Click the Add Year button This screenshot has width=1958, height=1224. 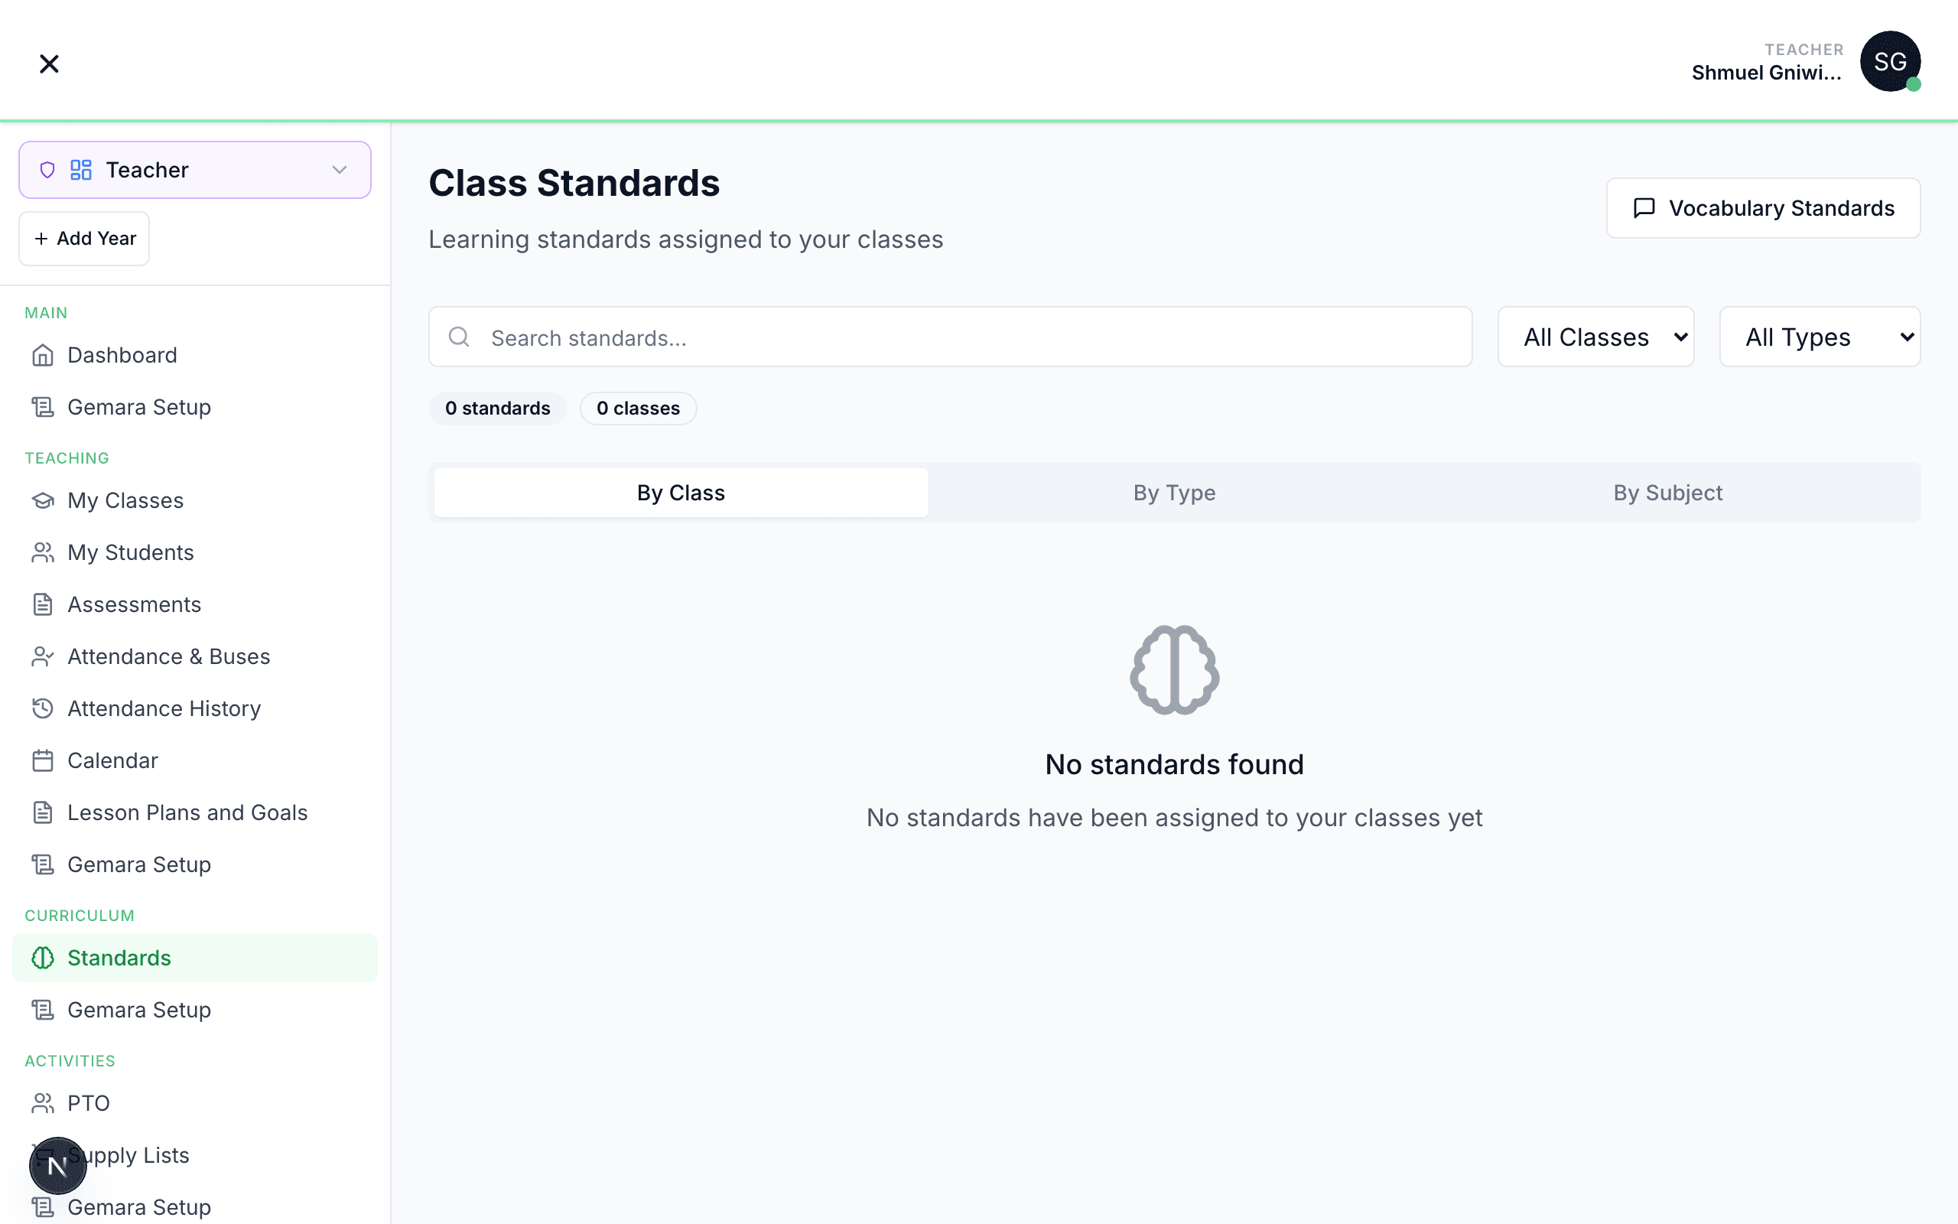84,239
